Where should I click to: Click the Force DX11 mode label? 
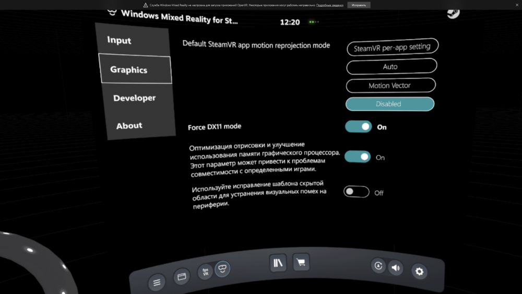pos(215,127)
